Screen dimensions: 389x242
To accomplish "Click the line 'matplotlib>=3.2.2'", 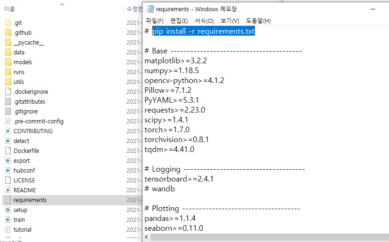I will coord(175,61).
